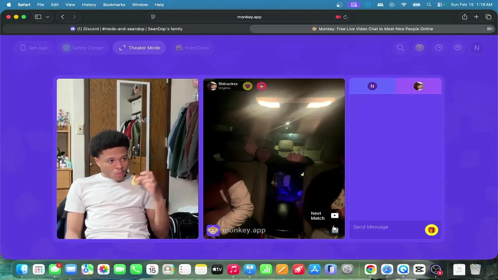Open the View menu
The height and width of the screenshot is (280, 498).
[70, 5]
